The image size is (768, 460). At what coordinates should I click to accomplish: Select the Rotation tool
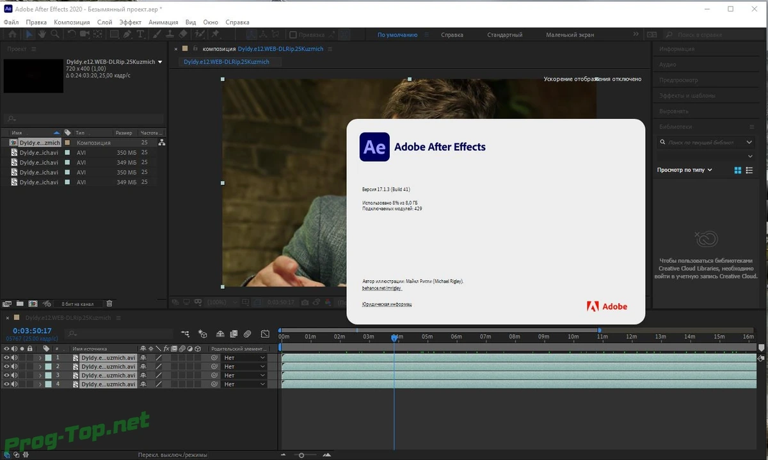pos(72,35)
